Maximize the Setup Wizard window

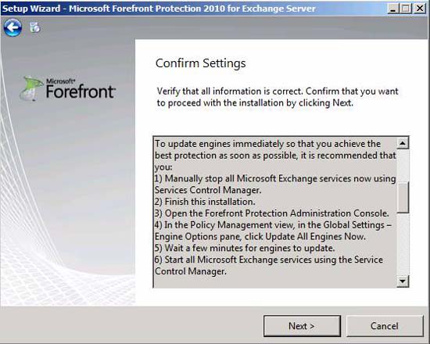point(406,9)
